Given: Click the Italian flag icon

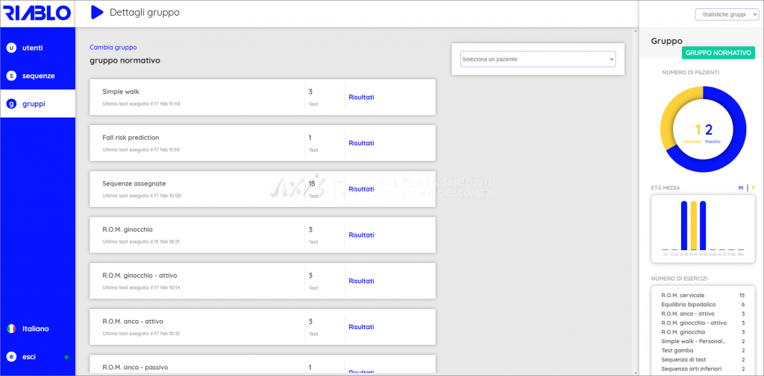Looking at the screenshot, I should coord(11,328).
